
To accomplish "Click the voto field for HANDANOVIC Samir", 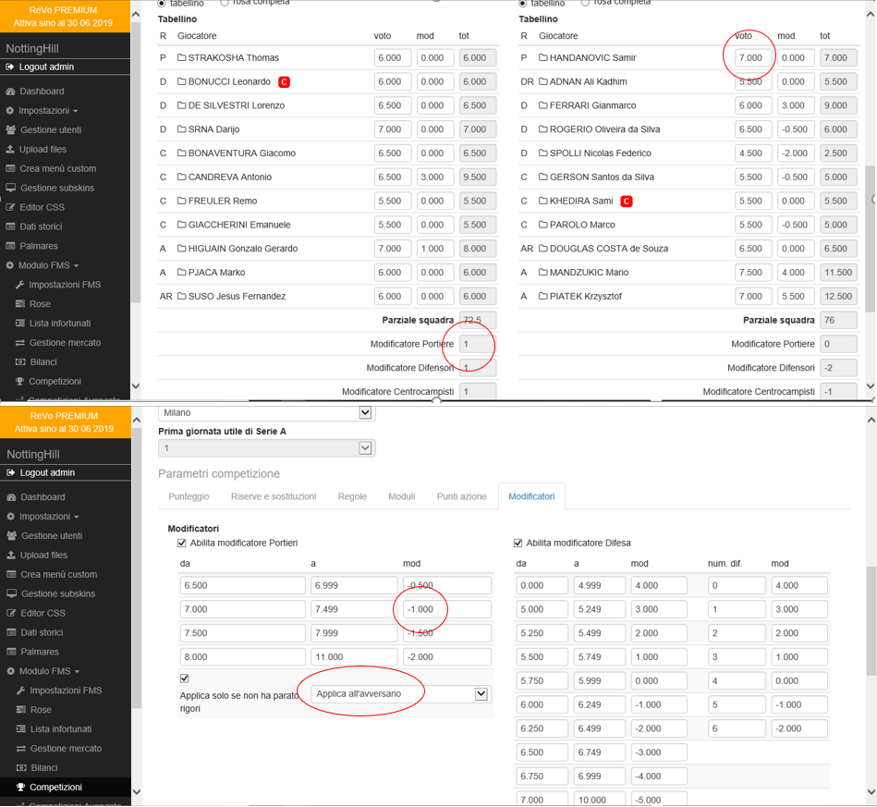I will coord(753,58).
